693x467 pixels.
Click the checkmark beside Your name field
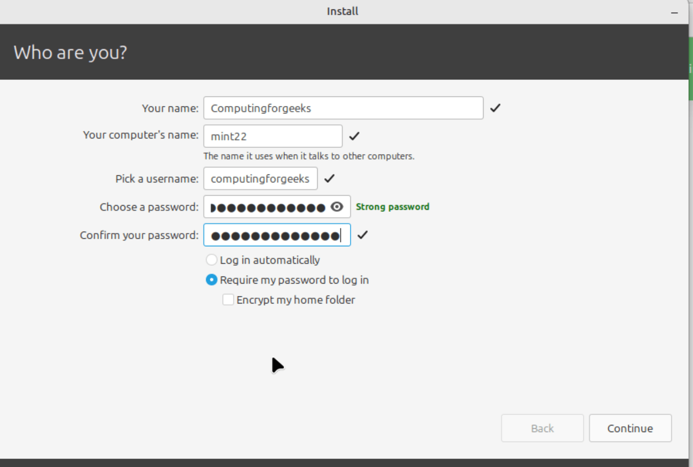point(495,108)
